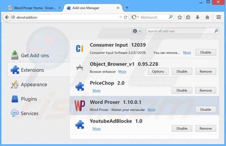Viewport: 226px width, 146px height.
Task: Open Get Add-ons section
Action: tap(39, 55)
